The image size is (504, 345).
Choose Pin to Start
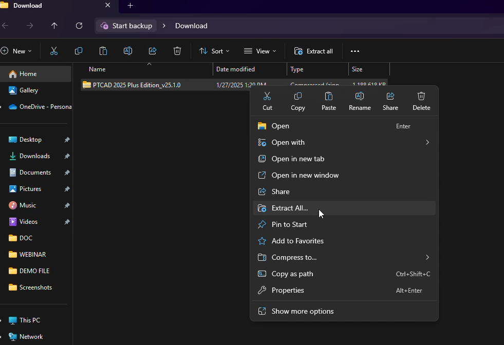click(x=344, y=224)
